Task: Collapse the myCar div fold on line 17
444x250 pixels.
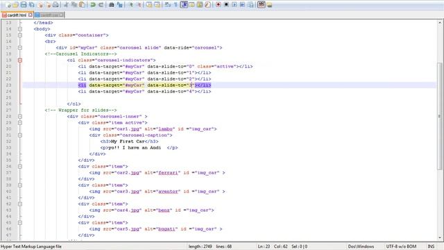Action: 20,48
